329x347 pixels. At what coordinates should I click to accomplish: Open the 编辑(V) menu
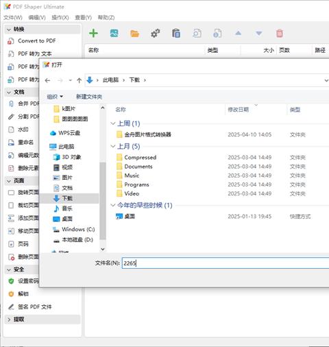click(x=37, y=18)
